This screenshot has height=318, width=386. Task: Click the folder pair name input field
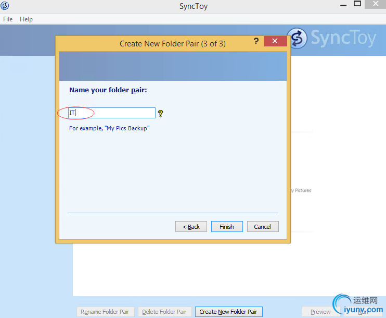[x=112, y=113]
